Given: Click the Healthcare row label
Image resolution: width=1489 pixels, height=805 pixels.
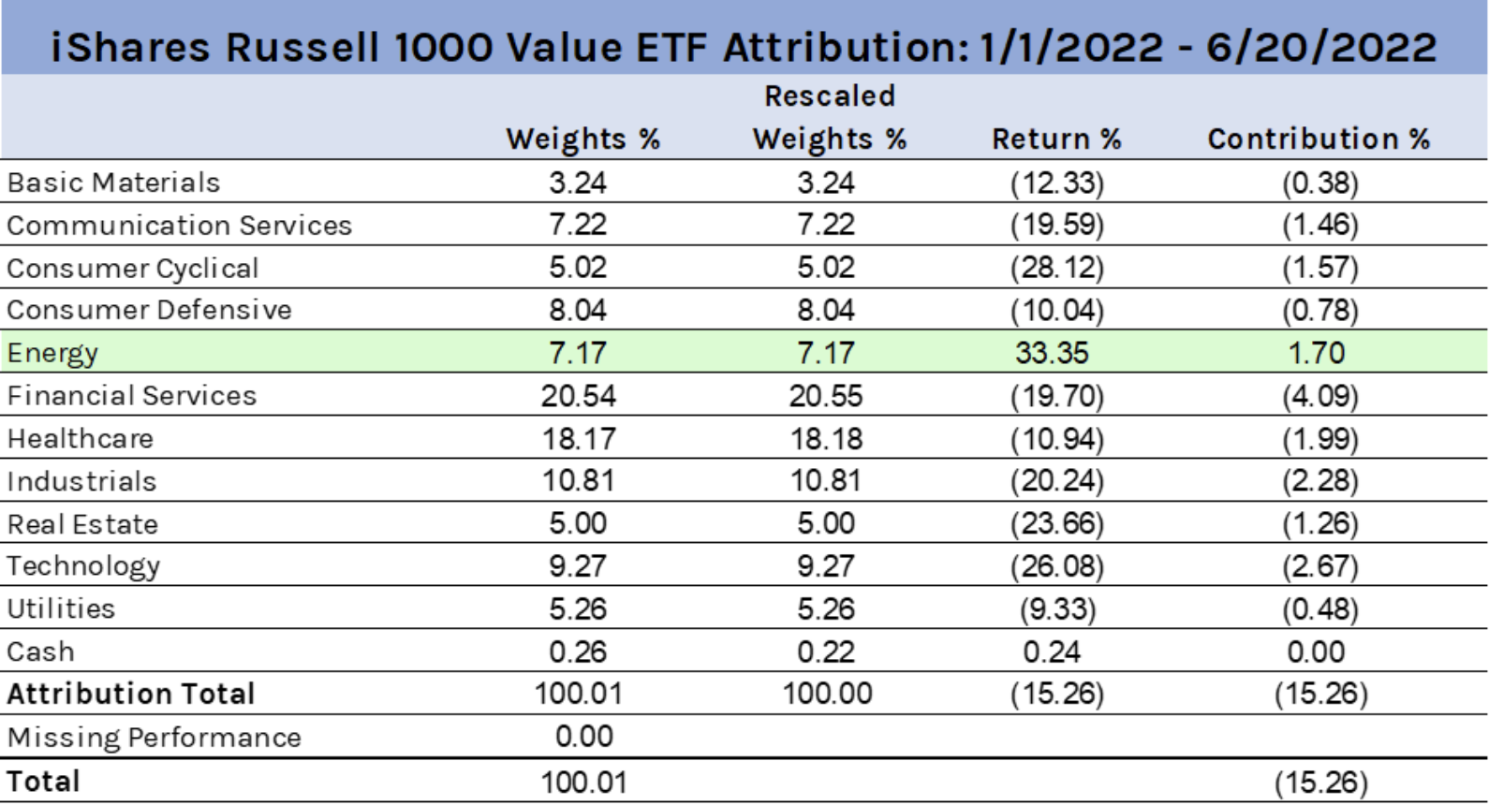Looking at the screenshot, I should coord(80,439).
